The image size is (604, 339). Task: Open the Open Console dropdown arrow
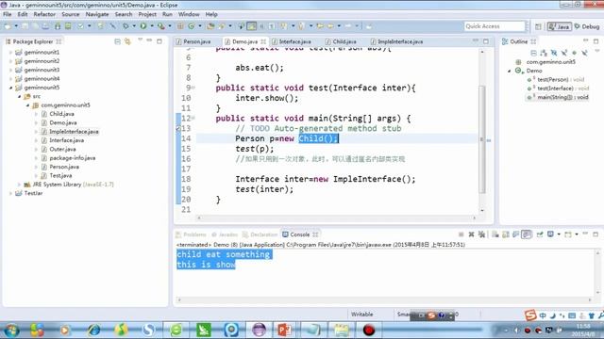pos(577,234)
